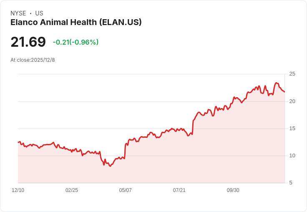Click the chart line's peak near 23
Image resolution: width=307 pixels, height=212 pixels.
click(x=276, y=83)
